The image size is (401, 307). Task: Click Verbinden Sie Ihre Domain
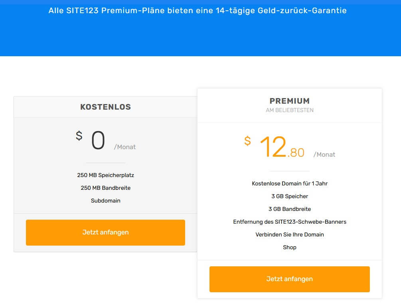point(290,234)
